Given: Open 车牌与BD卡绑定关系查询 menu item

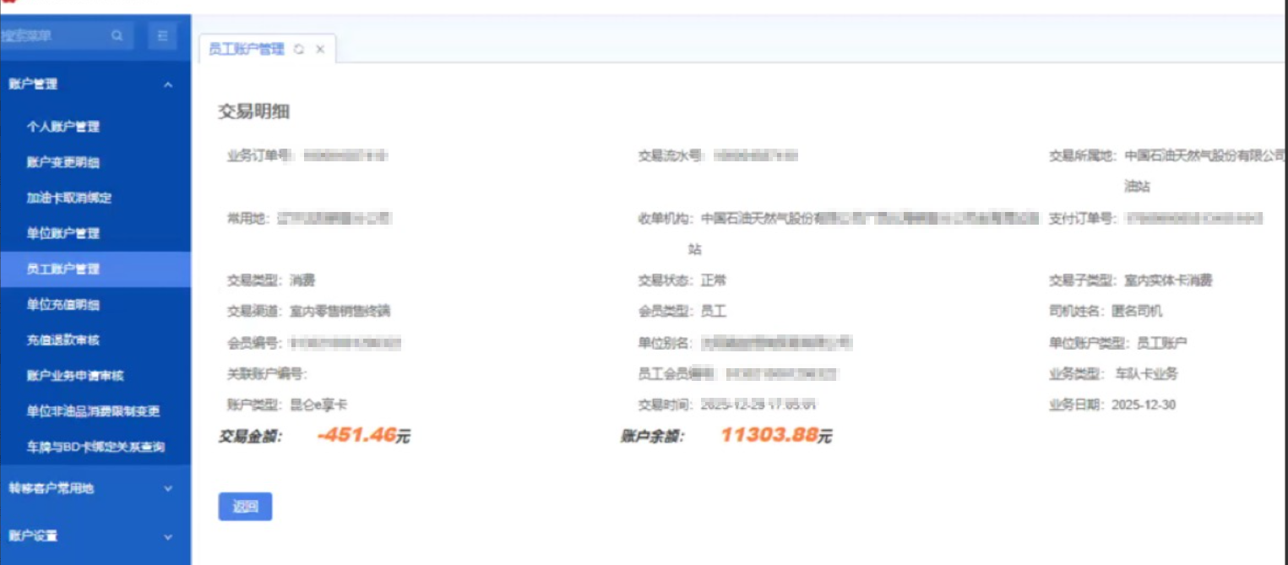Looking at the screenshot, I should [95, 447].
